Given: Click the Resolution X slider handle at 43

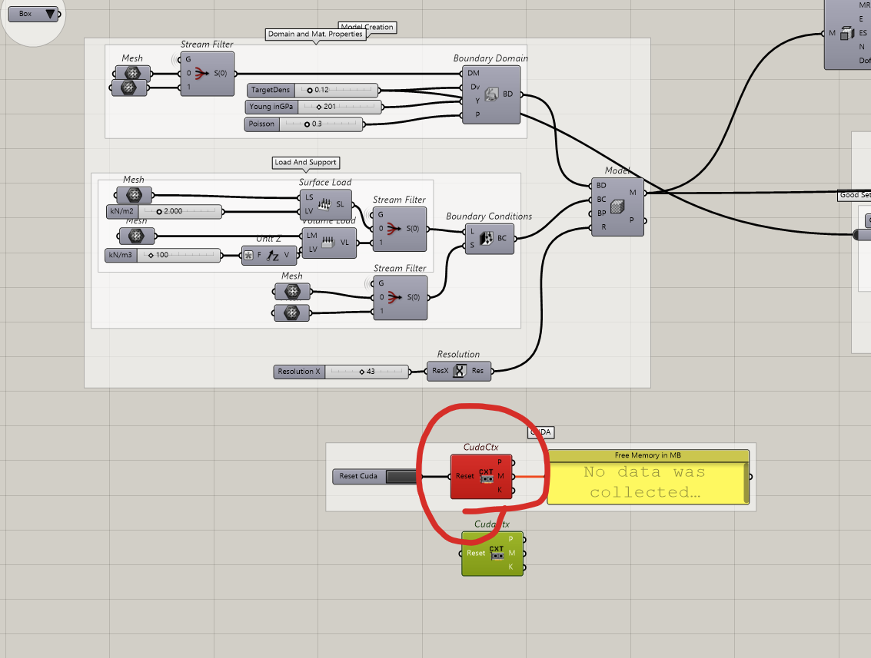Looking at the screenshot, I should coord(361,372).
